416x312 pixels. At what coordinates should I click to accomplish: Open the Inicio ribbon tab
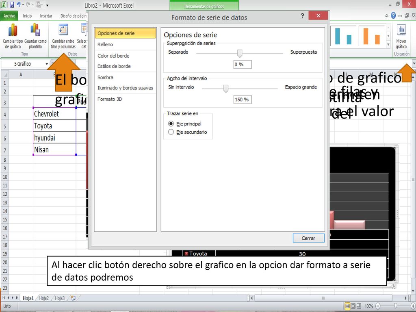pos(27,16)
